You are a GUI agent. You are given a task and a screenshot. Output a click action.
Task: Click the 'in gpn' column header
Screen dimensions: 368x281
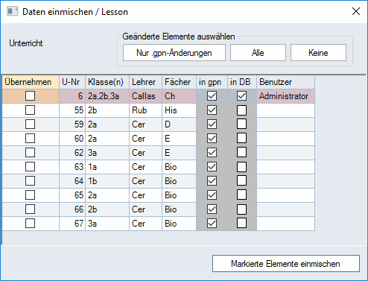212,82
